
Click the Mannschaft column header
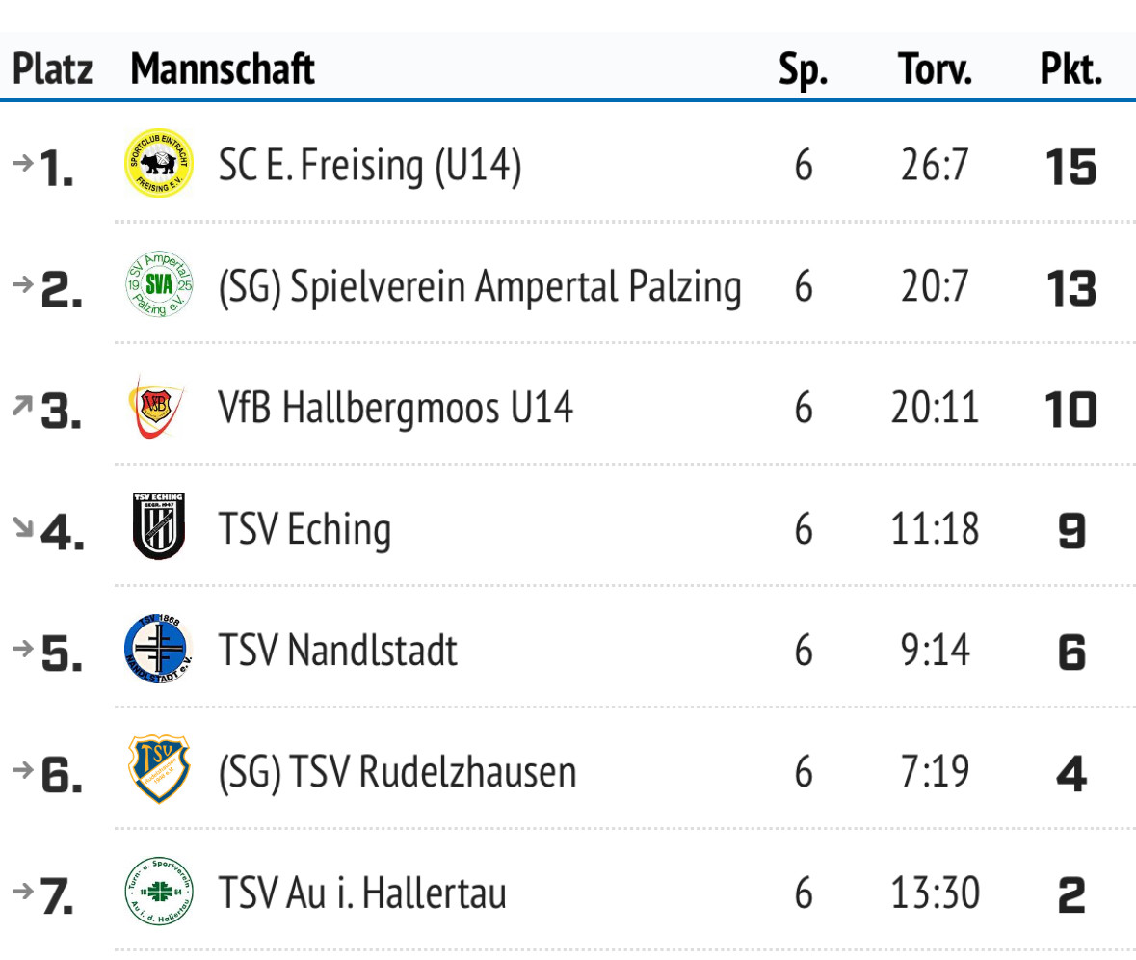click(x=223, y=68)
